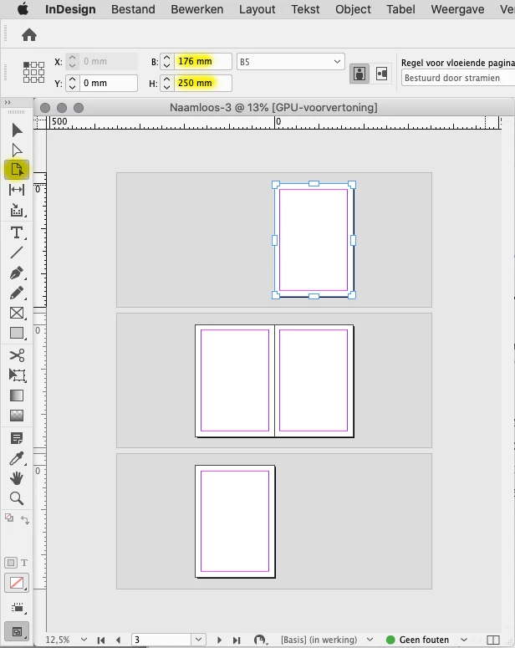Screen dimensions: 515x648
Task: Open the [Basis] preflight profile dropdown
Action: click(x=370, y=640)
